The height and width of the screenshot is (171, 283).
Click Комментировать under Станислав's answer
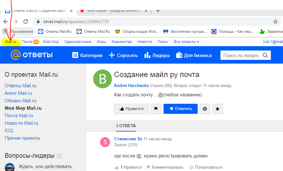165,167
